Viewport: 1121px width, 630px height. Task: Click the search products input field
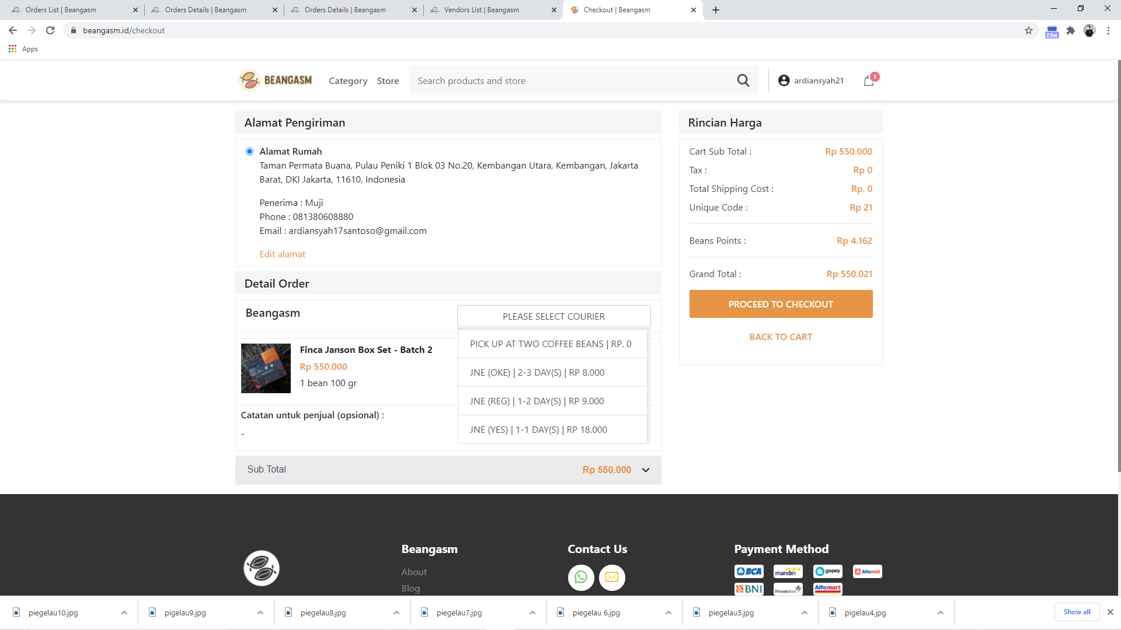click(x=572, y=80)
